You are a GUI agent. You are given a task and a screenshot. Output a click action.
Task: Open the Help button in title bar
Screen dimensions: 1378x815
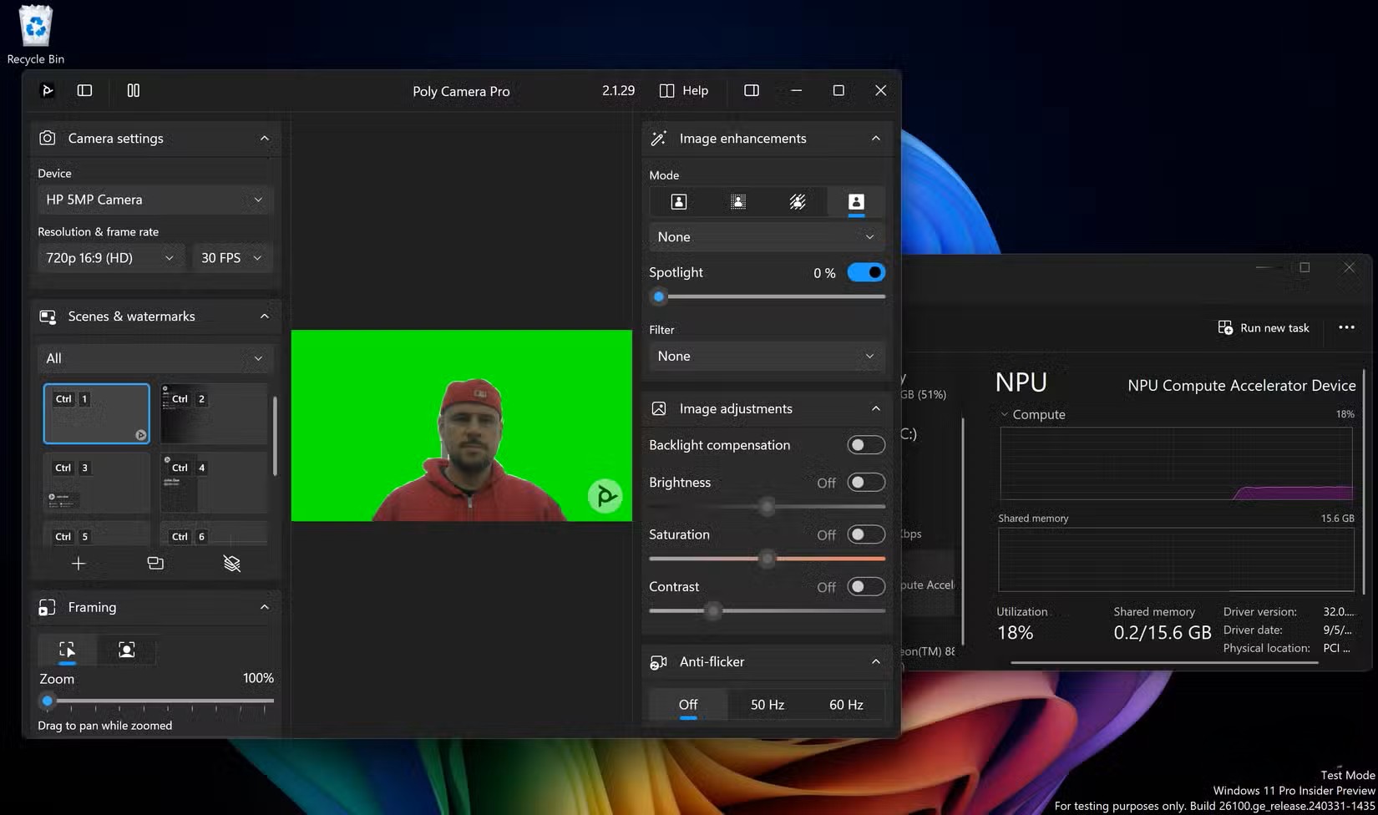click(684, 91)
